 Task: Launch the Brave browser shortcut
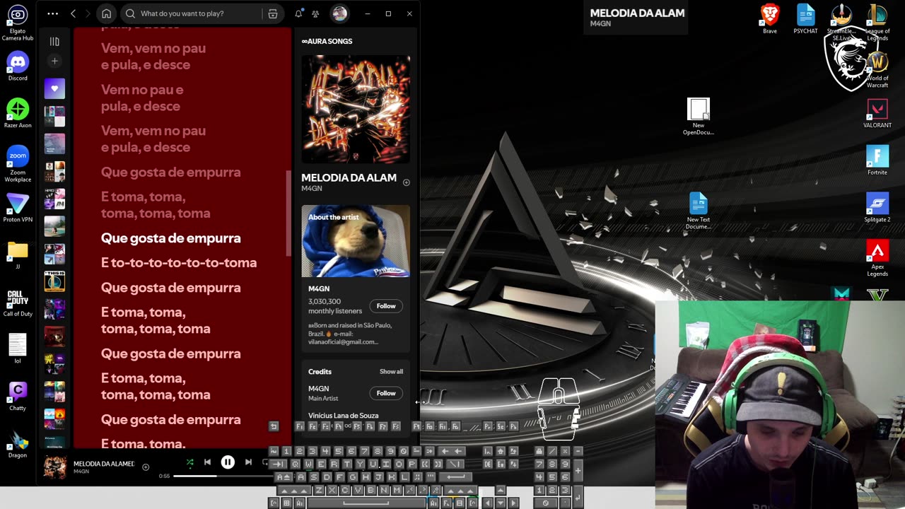(770, 18)
